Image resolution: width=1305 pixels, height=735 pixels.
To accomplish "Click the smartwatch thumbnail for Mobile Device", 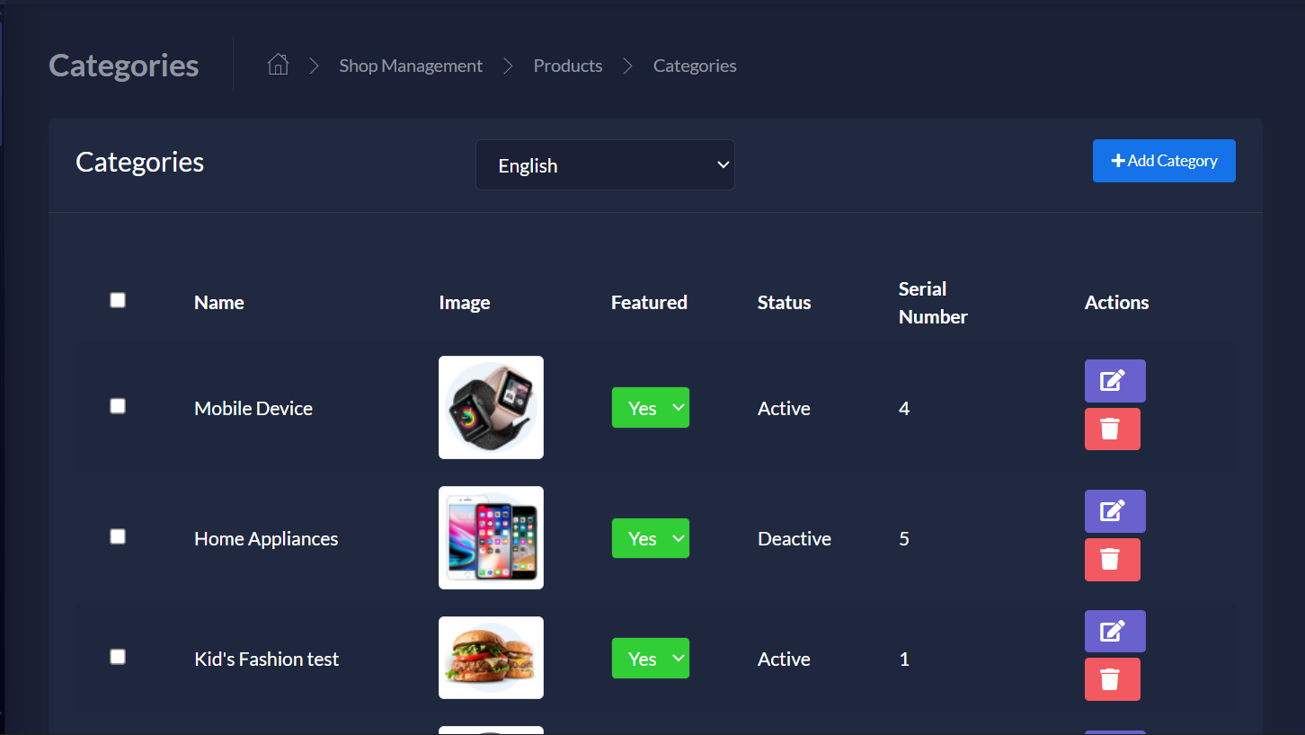I will coord(491,407).
